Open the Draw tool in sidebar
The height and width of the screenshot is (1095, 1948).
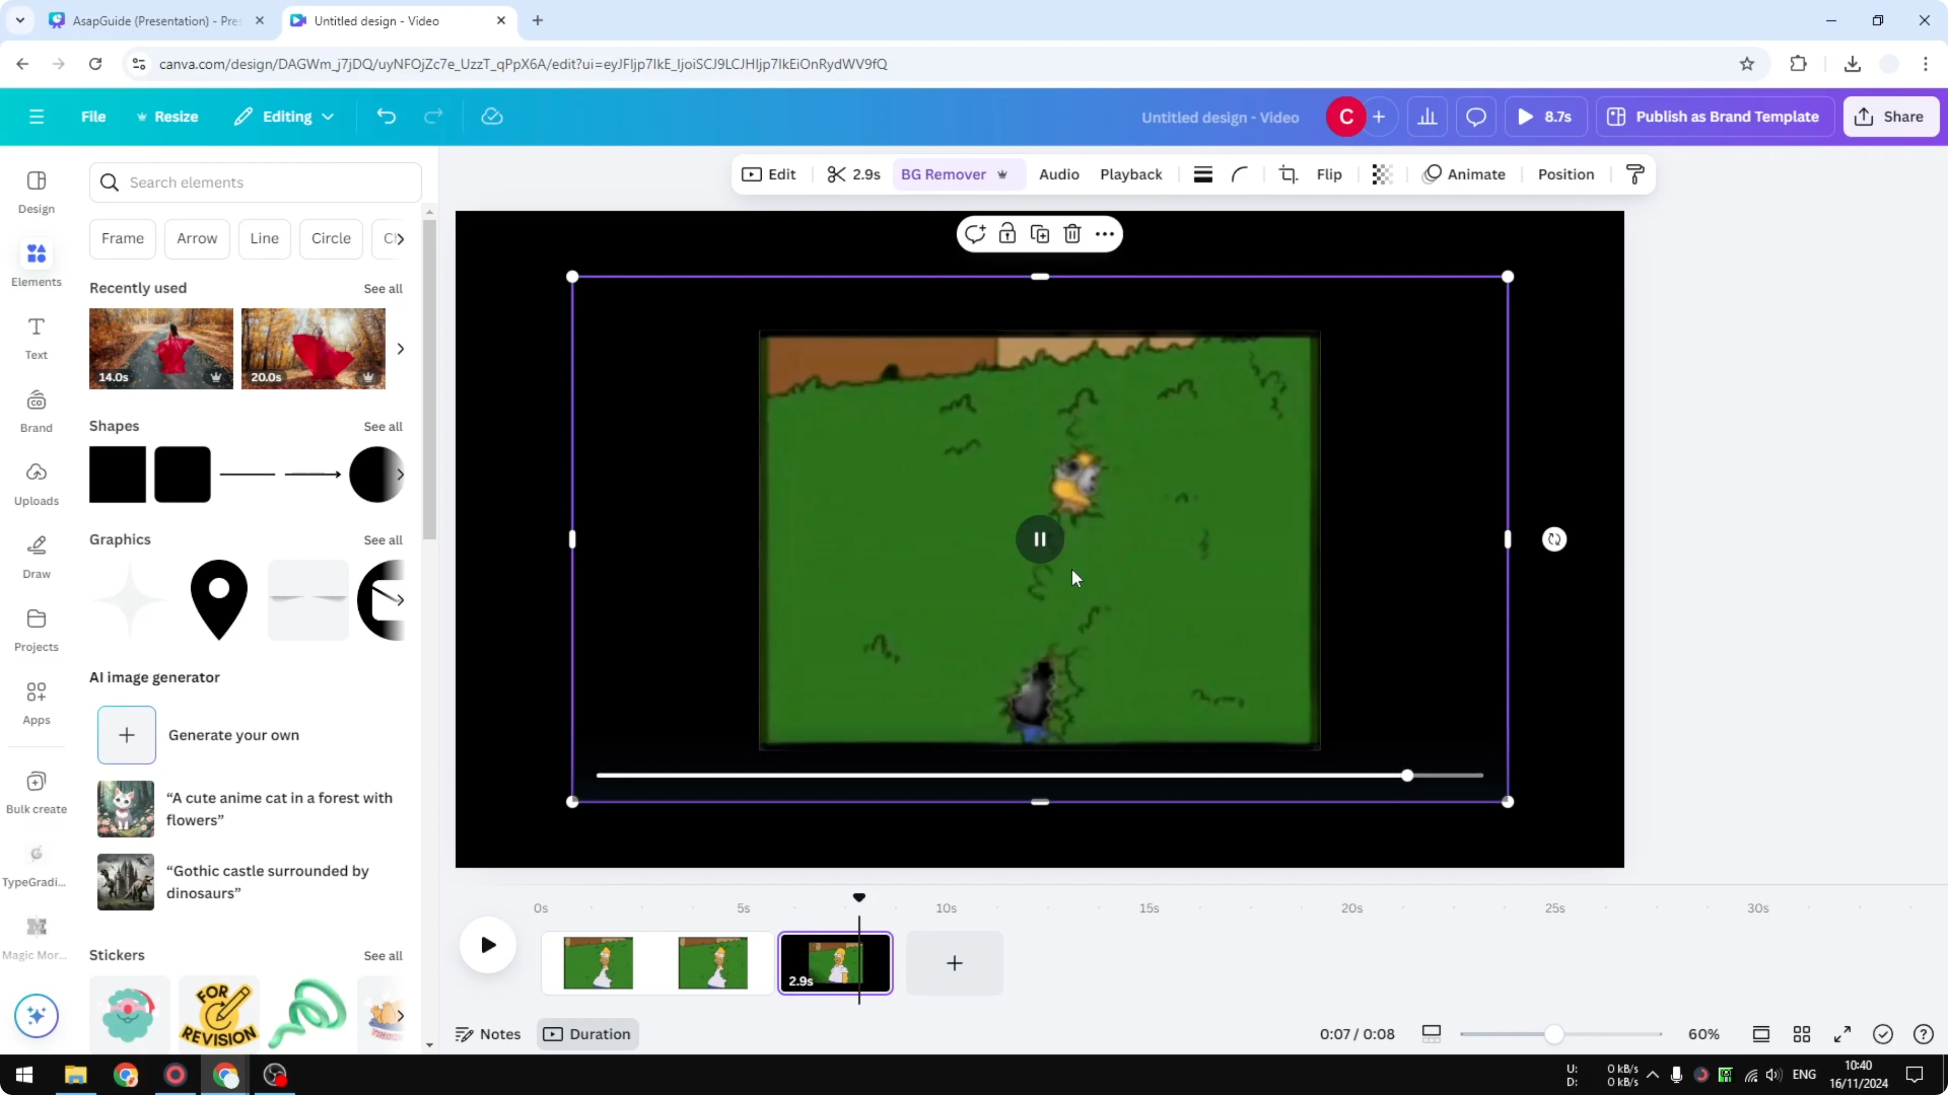click(x=37, y=557)
